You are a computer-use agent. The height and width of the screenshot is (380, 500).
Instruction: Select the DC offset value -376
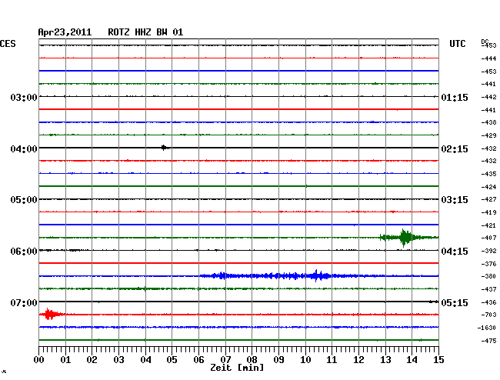[488, 264]
